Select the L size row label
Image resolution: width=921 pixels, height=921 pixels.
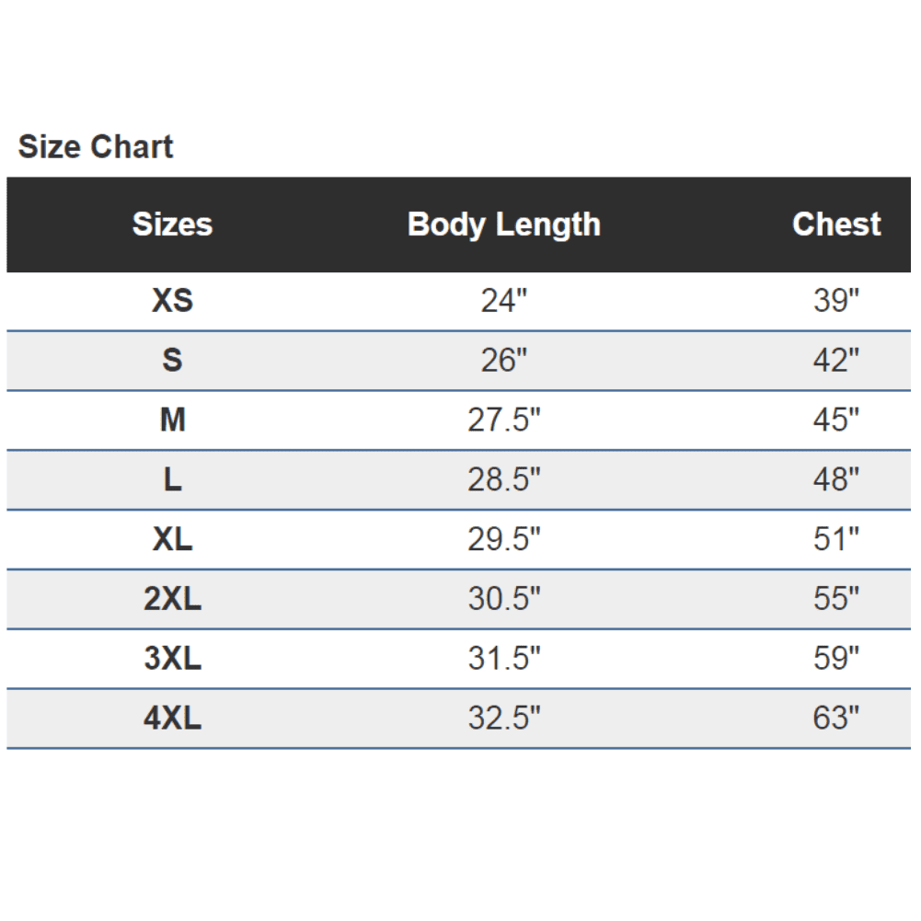pos(172,479)
